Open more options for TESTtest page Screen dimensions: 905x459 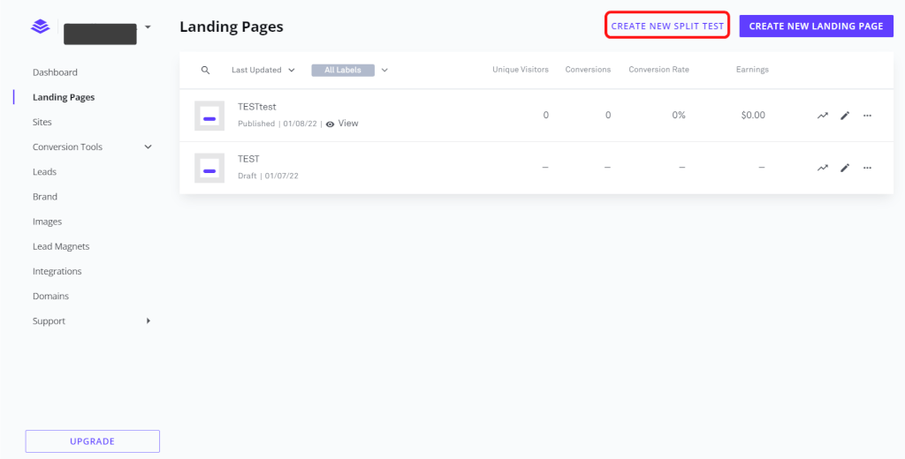pos(867,116)
